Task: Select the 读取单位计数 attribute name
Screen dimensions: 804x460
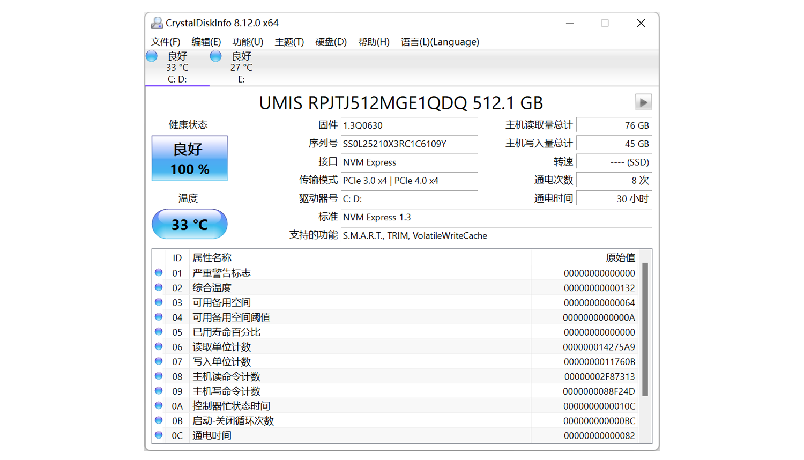Action: pos(221,347)
